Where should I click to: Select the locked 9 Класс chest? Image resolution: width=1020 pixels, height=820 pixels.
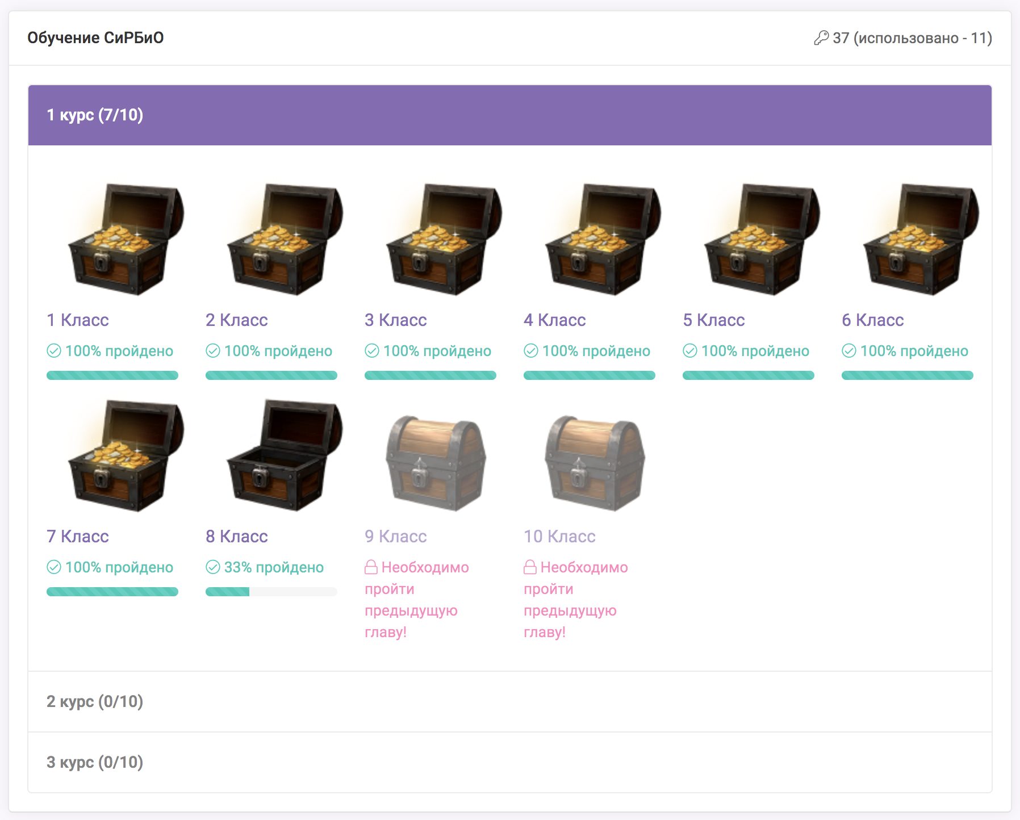[x=436, y=463]
